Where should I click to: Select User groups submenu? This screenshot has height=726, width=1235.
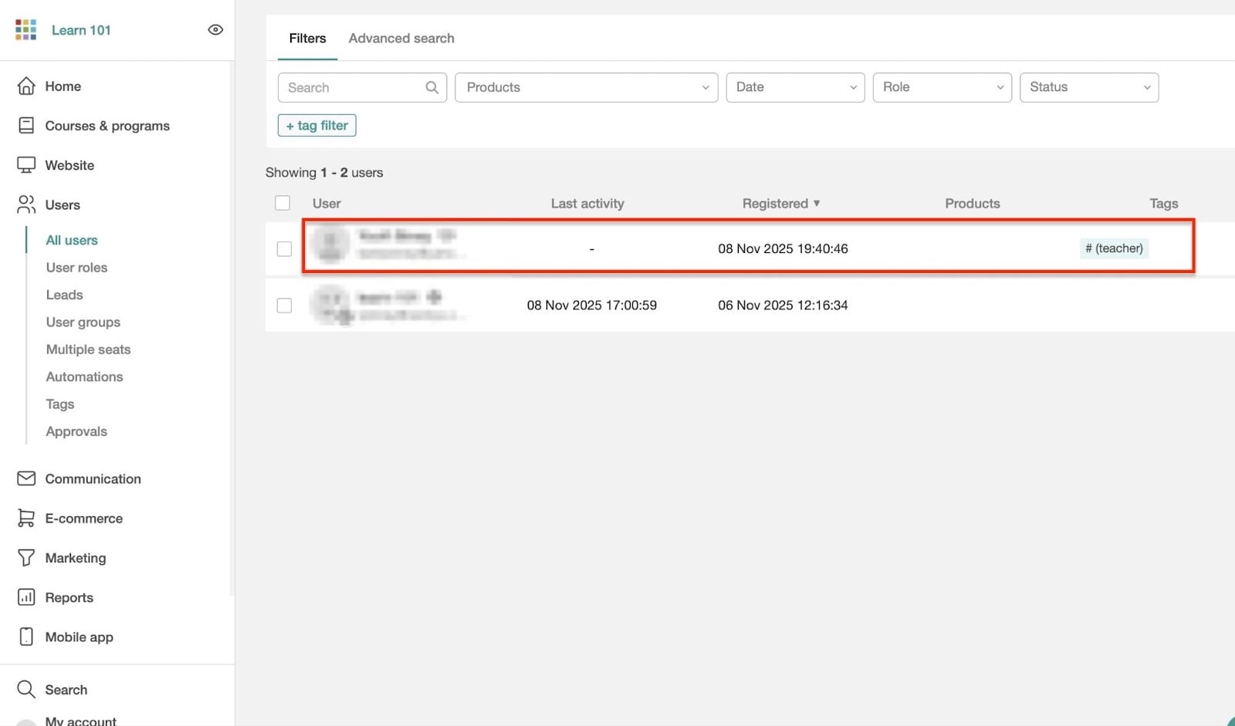pos(83,322)
